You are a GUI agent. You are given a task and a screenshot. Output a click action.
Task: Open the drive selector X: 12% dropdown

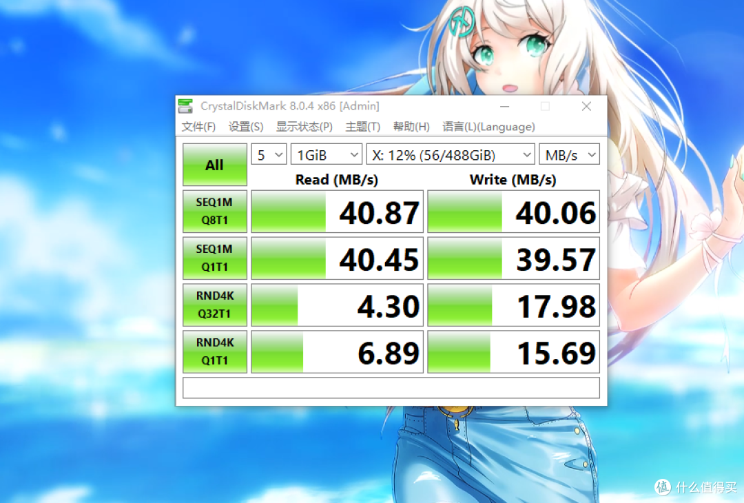coord(451,155)
